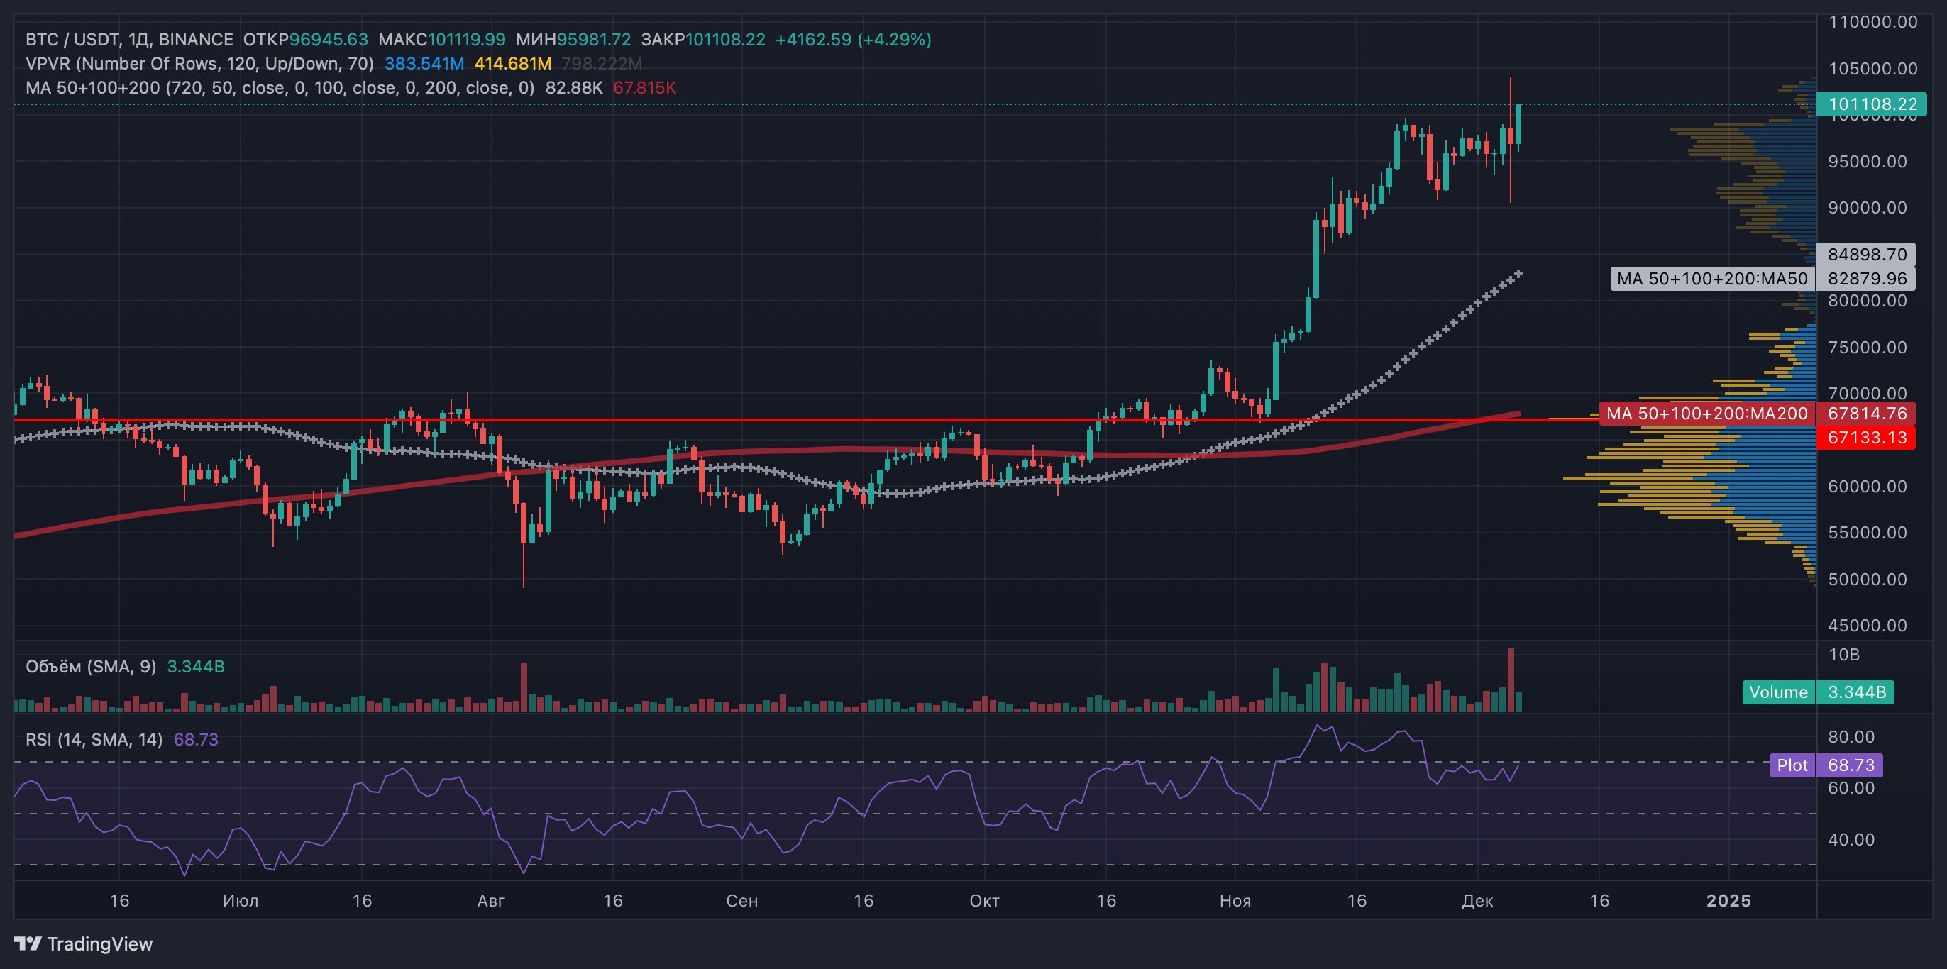Click the green Volume 3.344B label

point(1817,692)
